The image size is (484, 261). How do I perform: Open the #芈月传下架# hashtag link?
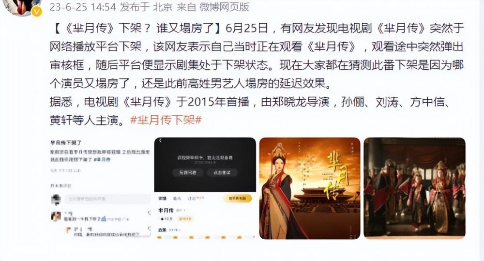point(166,120)
